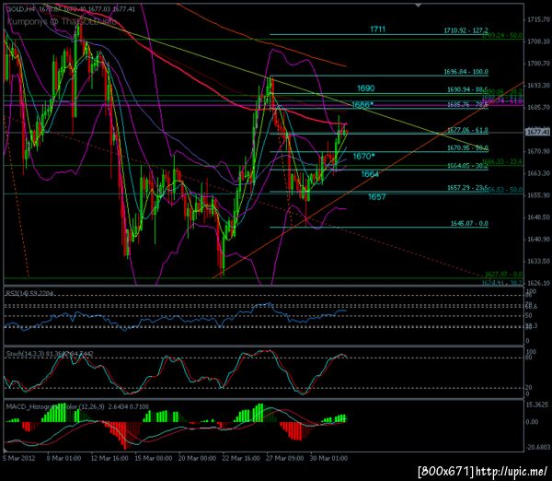
Task: Click the 27 Mar 09:00 time label
Action: pos(285,459)
